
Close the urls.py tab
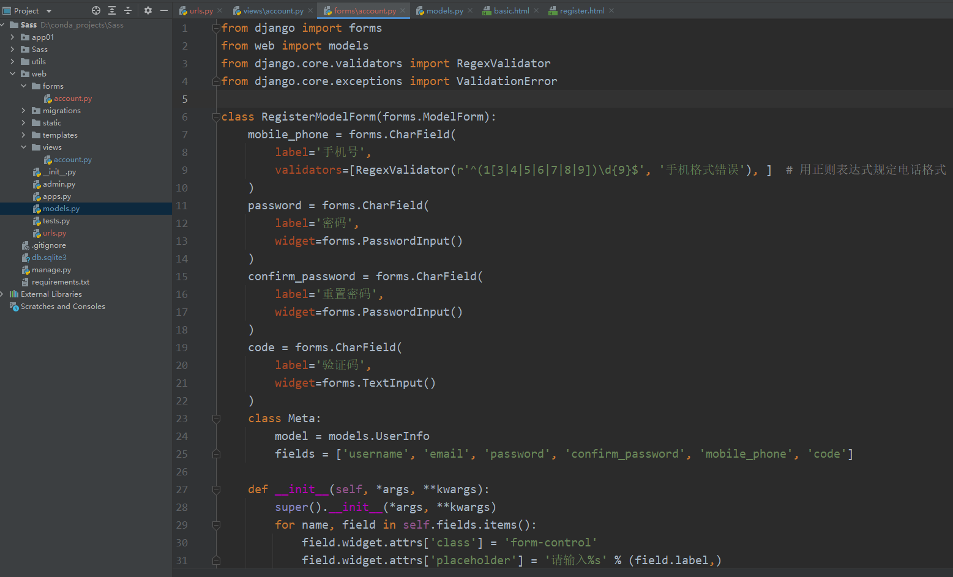pos(220,10)
